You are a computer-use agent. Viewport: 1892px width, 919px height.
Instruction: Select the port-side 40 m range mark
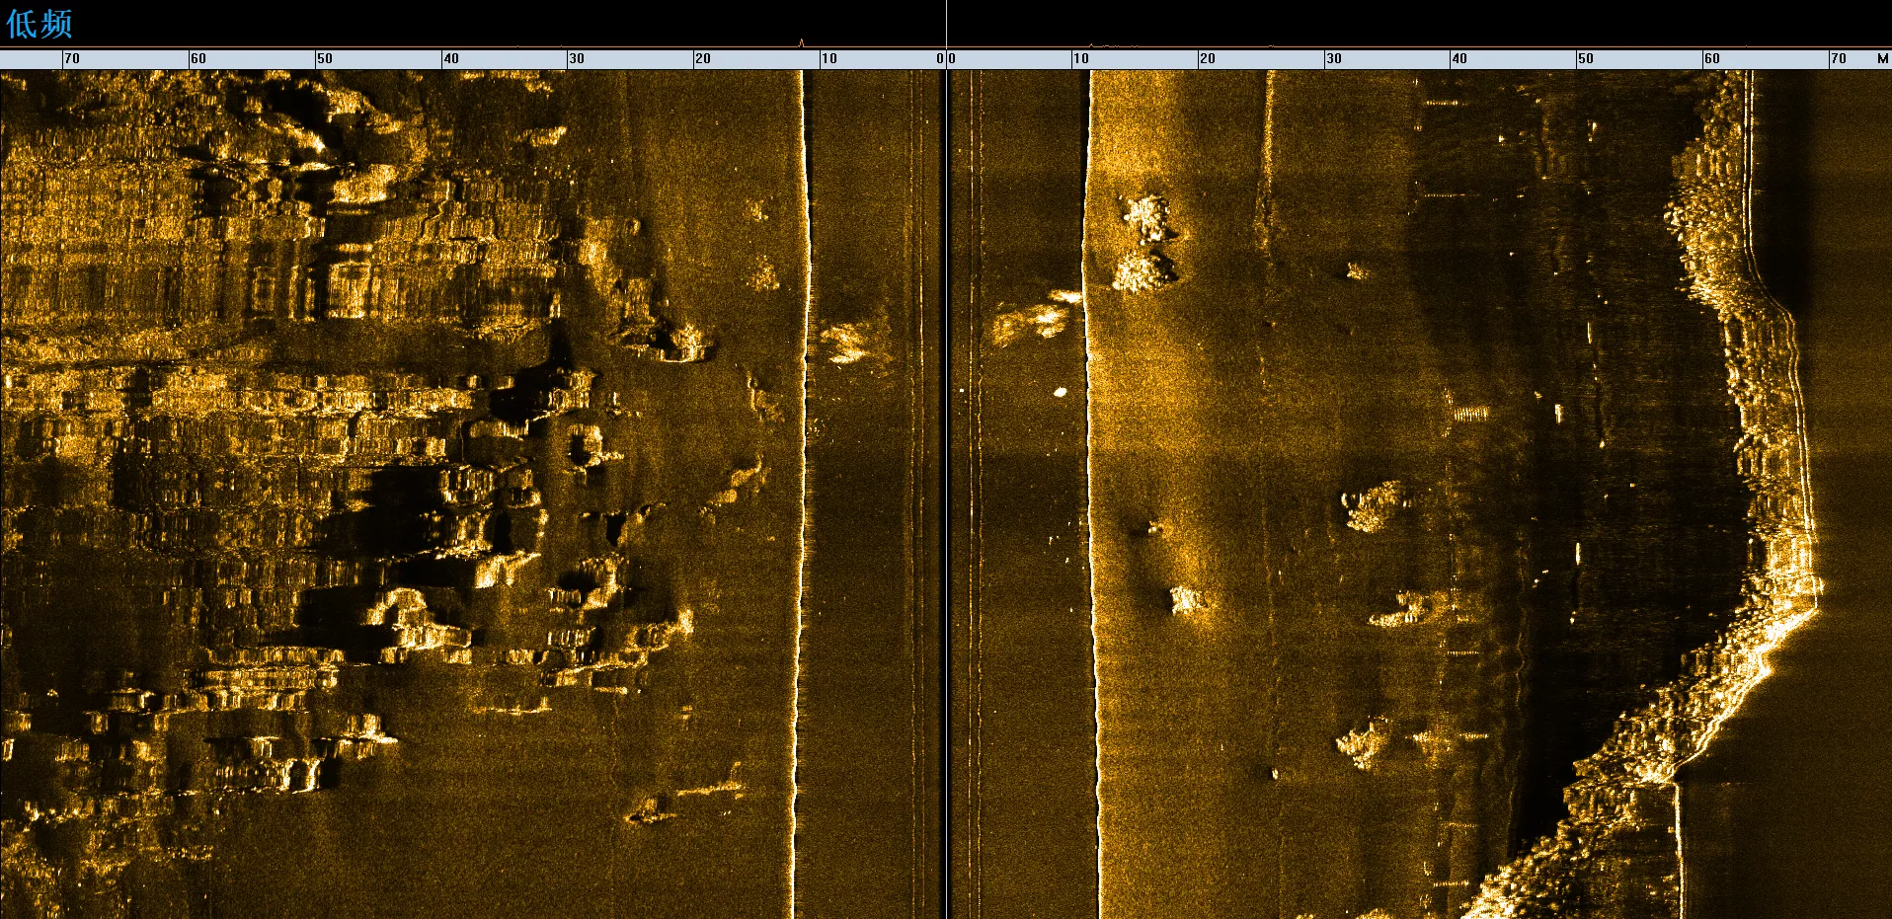tap(451, 59)
